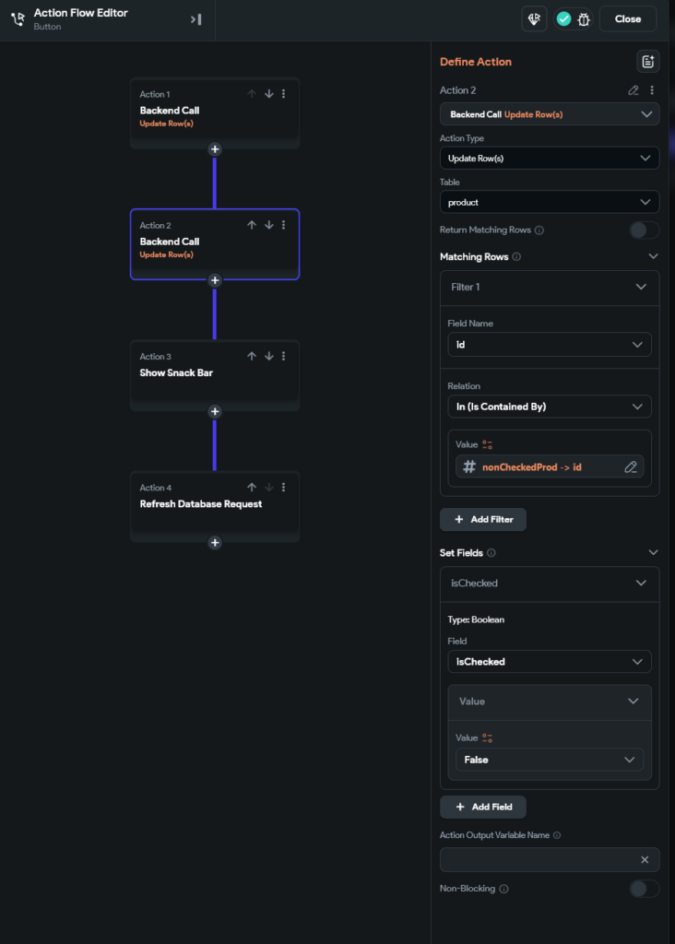
Task: Open the Backend Call Update Row(s) dropdown
Action: [x=550, y=114]
